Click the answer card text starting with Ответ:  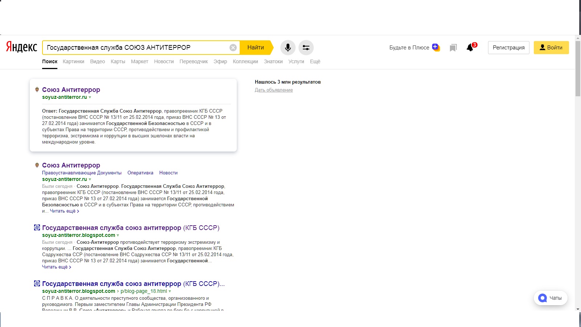134,126
